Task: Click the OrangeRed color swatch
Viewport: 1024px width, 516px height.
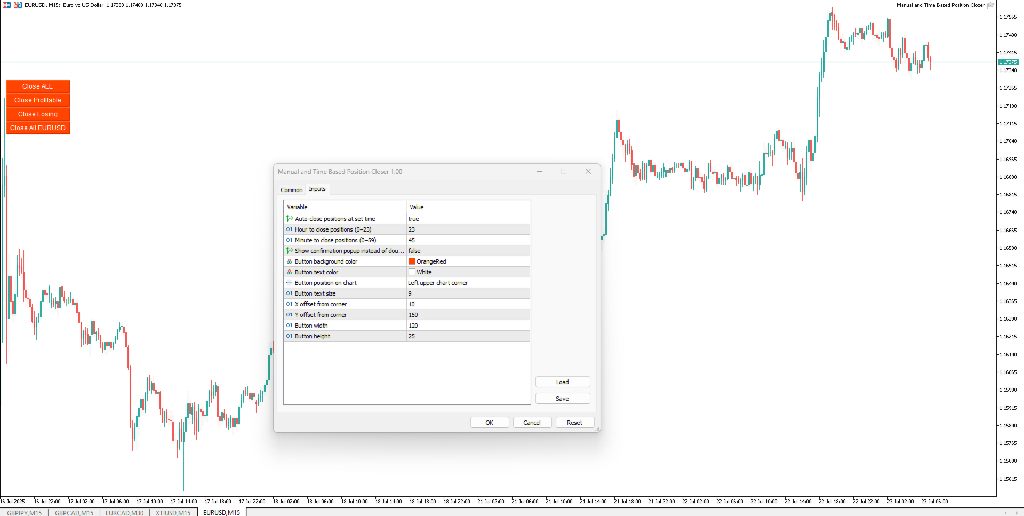Action: [x=412, y=261]
